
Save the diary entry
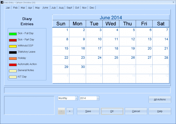pos(88,111)
